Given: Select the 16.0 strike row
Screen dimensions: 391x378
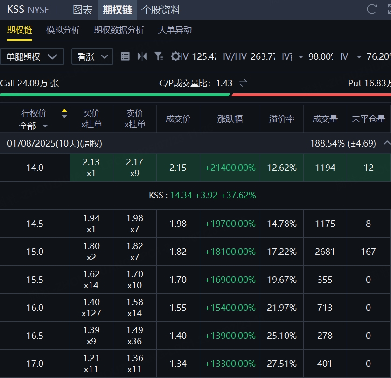Looking at the screenshot, I should click(195, 308).
